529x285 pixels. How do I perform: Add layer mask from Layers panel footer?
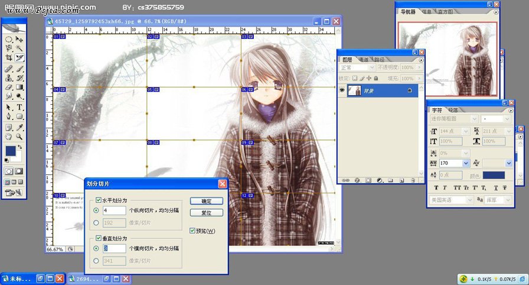(x=368, y=180)
